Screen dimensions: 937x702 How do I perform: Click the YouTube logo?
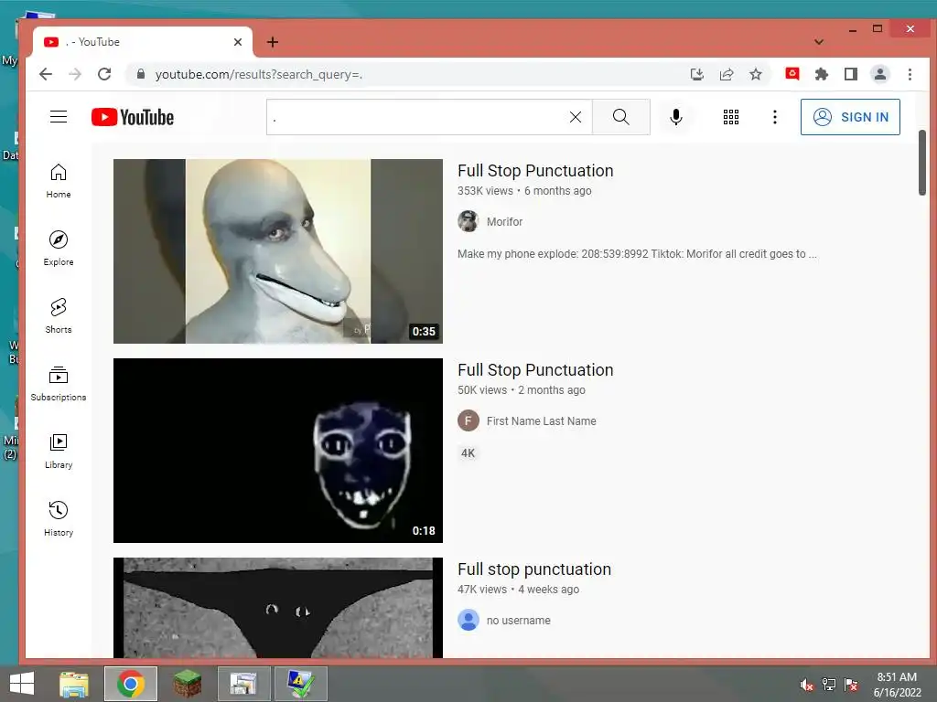click(133, 117)
